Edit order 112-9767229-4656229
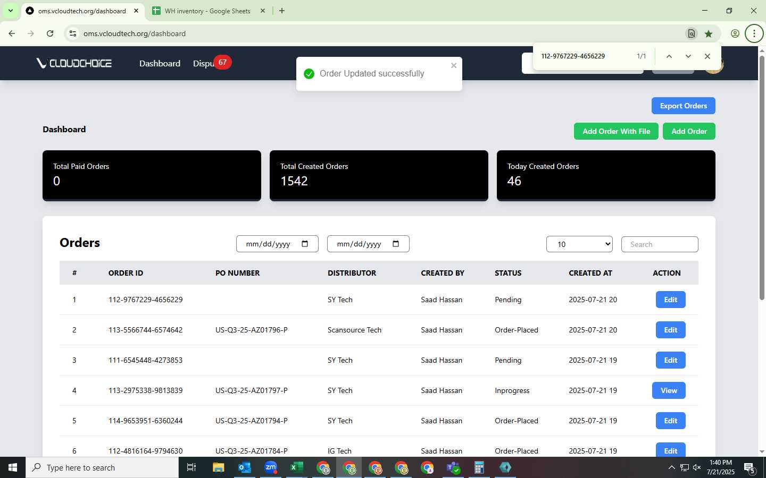766x478 pixels. click(x=670, y=300)
